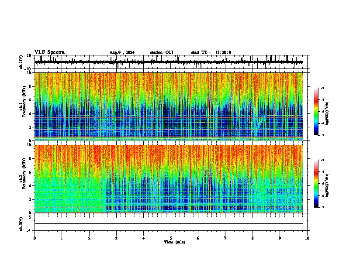Click the 'Time (min)' axis label
346x267 pixels.
(x=175, y=242)
